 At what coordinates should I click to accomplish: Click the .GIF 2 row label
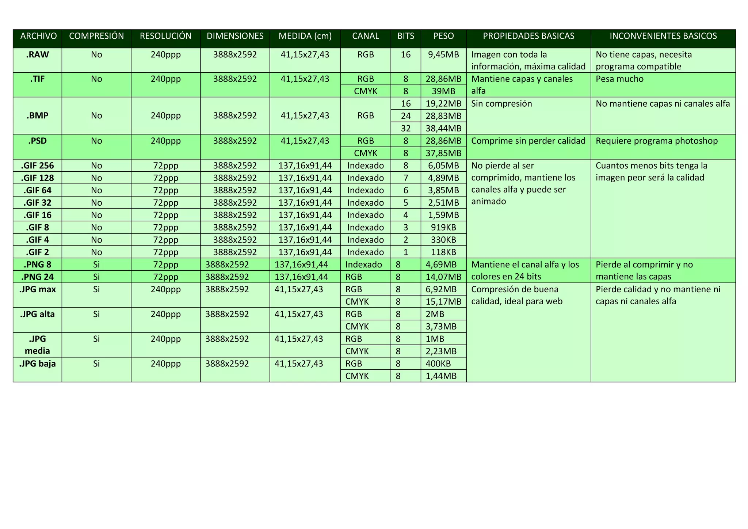click(x=38, y=252)
